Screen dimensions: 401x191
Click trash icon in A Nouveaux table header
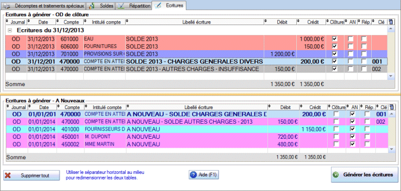pyautogui.click(x=391, y=107)
